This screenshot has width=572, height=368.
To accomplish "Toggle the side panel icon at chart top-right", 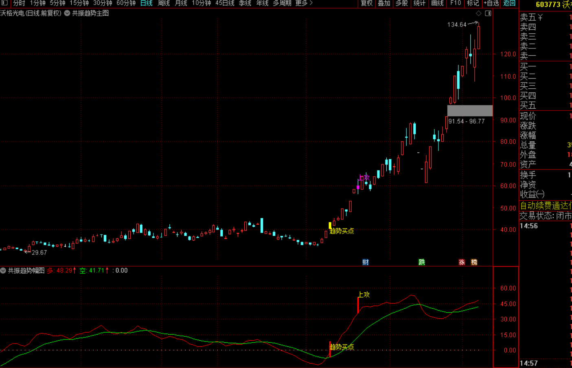I will coord(488,13).
